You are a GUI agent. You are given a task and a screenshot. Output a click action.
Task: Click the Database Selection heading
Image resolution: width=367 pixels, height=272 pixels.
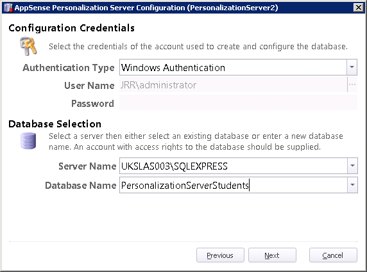pyautogui.click(x=55, y=124)
